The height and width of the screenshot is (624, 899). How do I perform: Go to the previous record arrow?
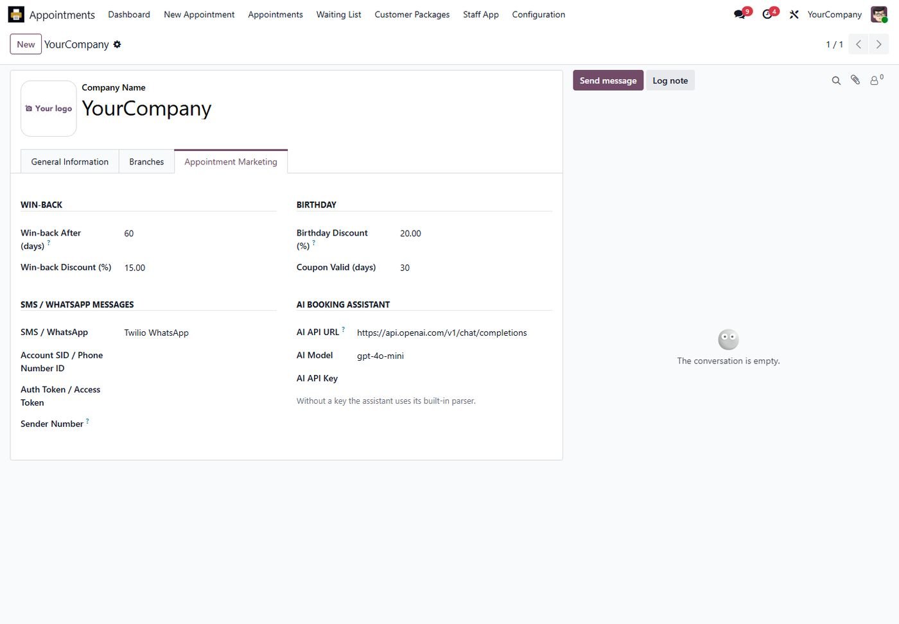[x=859, y=44]
